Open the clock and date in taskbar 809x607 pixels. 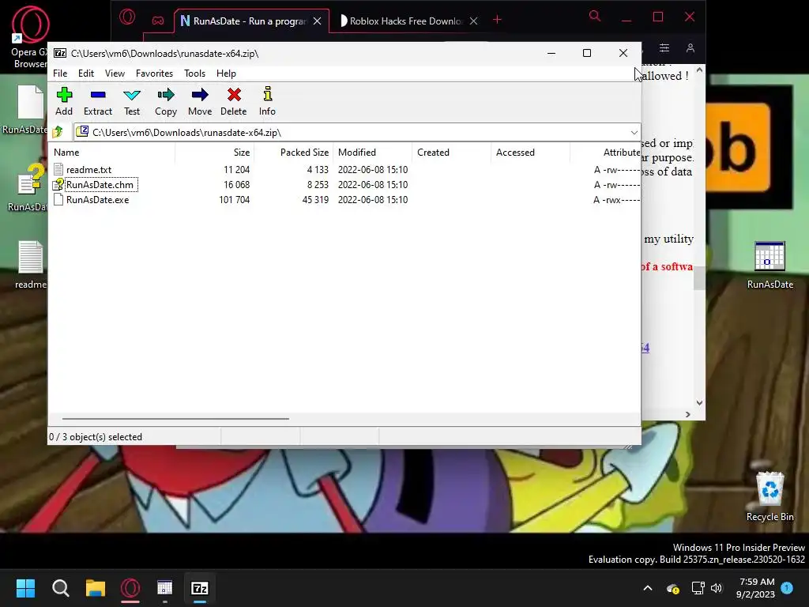[x=756, y=588]
